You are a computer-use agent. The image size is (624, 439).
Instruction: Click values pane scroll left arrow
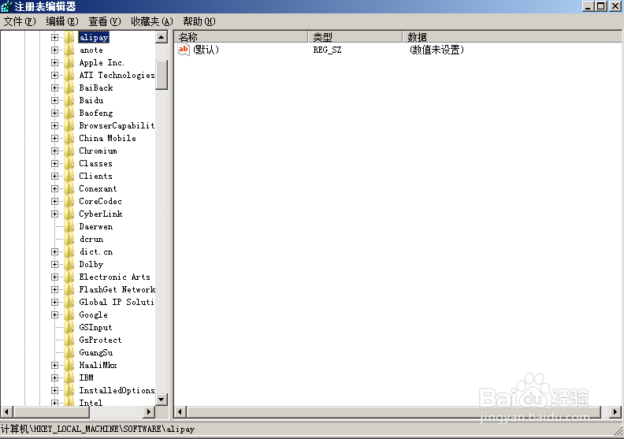click(180, 411)
